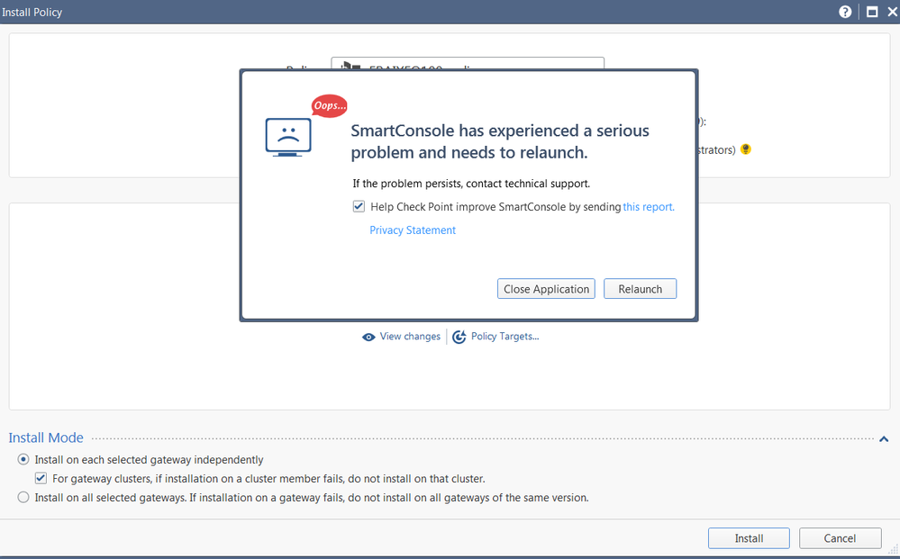This screenshot has height=559, width=900.
Task: Uncheck Help Check Point improve SmartConsole
Action: point(359,207)
